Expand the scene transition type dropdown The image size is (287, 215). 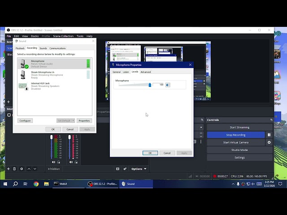coord(201,127)
